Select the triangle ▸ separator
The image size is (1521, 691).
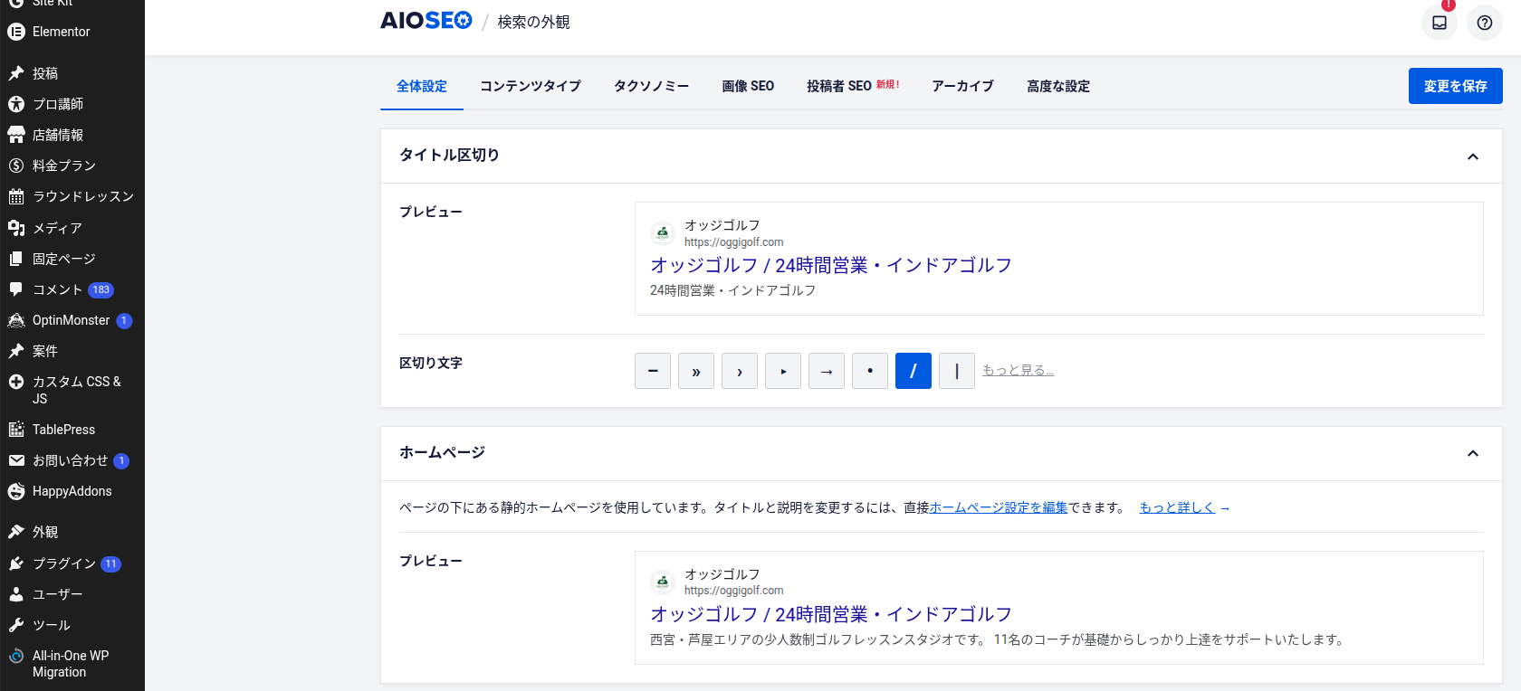pyautogui.click(x=783, y=371)
